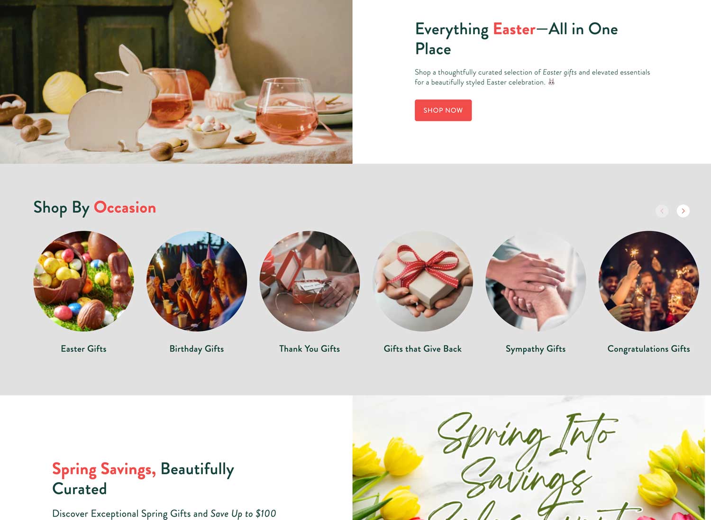The width and height of the screenshot is (711, 520).
Task: Click the Easter Gifts text link
Action: click(x=84, y=349)
